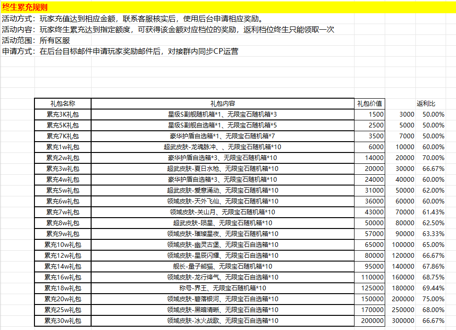Select the 累充30w礼包 cell
The height and width of the screenshot is (330, 456).
pyautogui.click(x=63, y=321)
